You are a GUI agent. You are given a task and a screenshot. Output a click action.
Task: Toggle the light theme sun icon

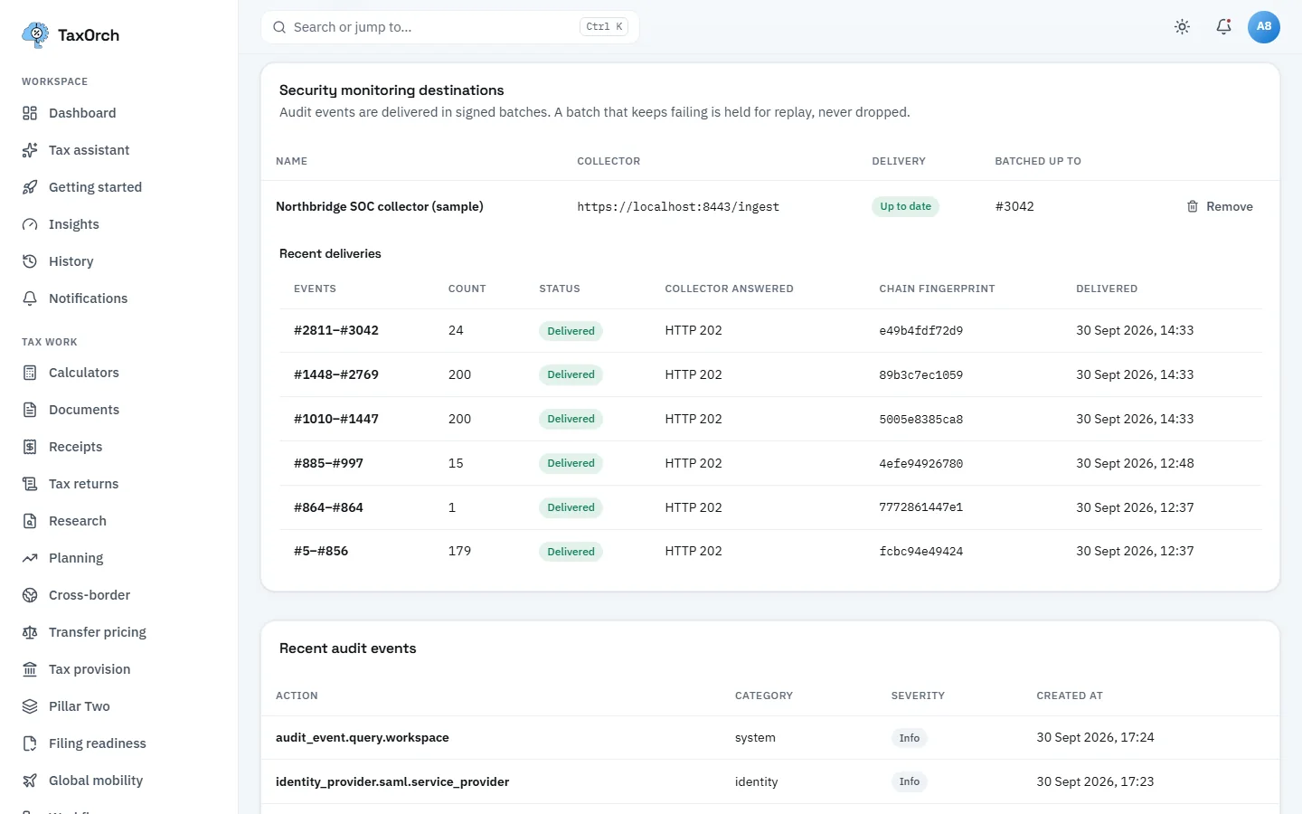1182,27
